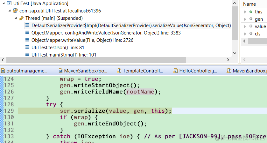Collapse com.sap.util.UtilTest at localhost node
This screenshot has height=143, width=267.
10,11
